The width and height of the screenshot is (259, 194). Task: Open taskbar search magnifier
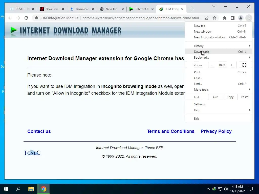coord(18,189)
